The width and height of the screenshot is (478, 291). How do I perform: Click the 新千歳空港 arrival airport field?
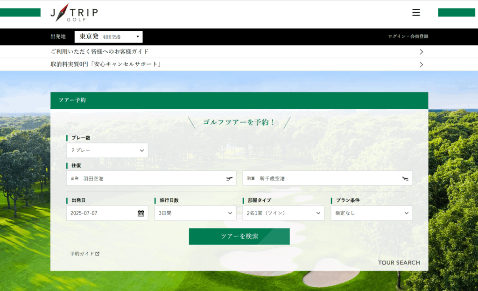(322, 178)
